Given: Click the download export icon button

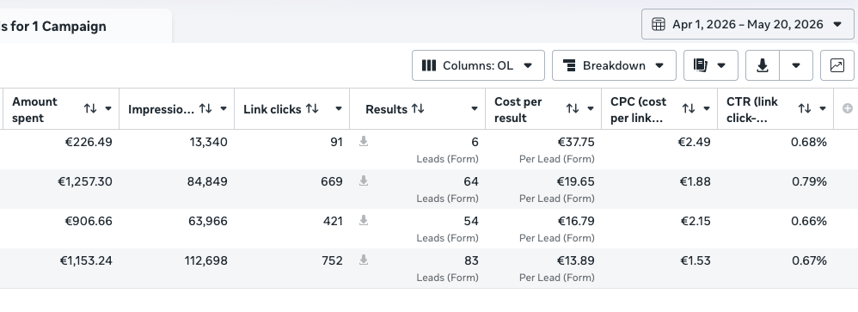Looking at the screenshot, I should (763, 65).
